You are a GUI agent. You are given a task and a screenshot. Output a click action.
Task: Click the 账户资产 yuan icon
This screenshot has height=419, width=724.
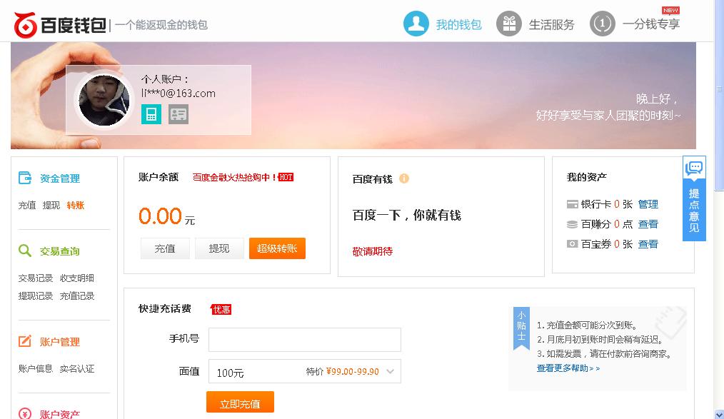pos(25,413)
